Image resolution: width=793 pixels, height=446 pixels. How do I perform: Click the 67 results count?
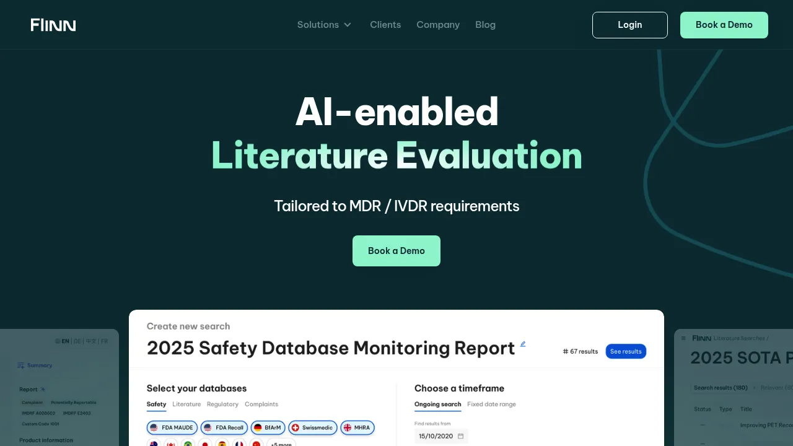[x=581, y=351]
